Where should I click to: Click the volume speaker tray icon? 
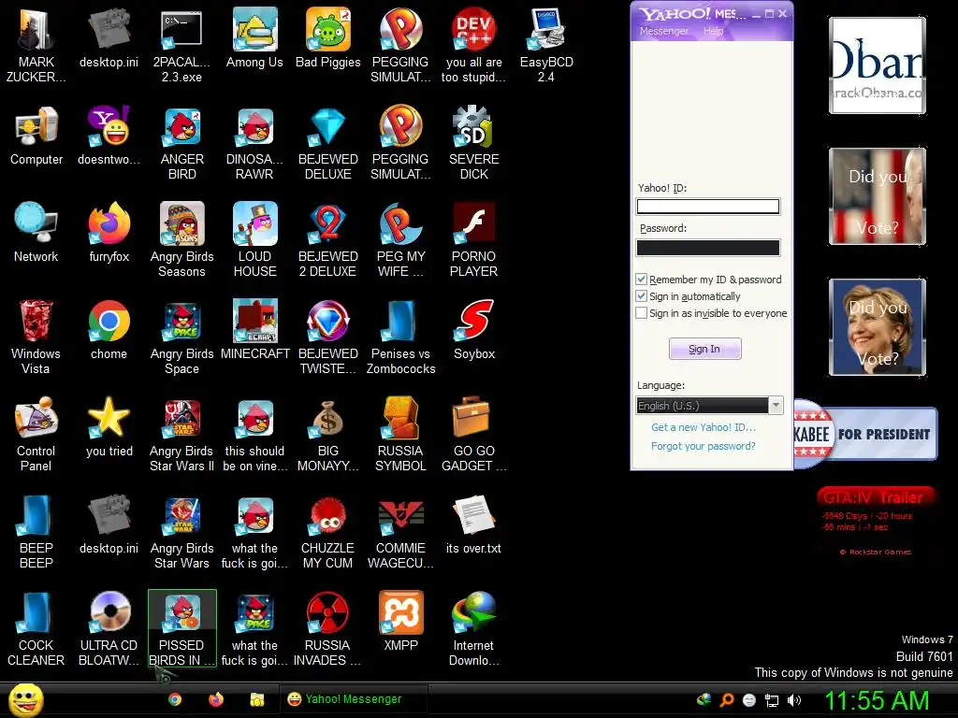pos(794,700)
